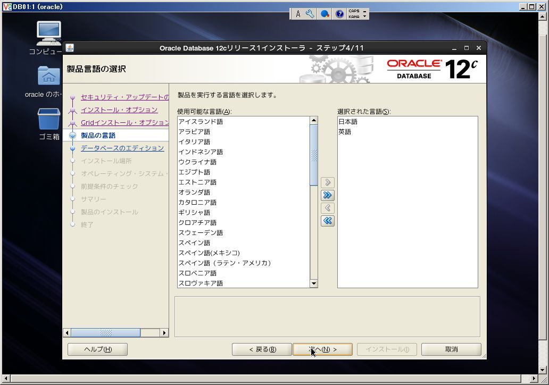Open the コンピュータ desktop icon
Viewport: 549px width, 385px height.
coord(48,38)
